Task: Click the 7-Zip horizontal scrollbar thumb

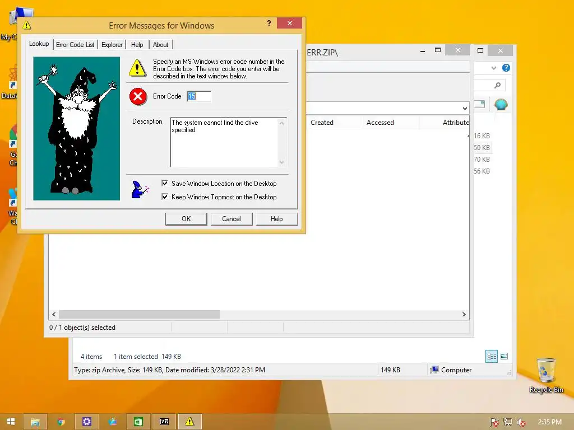Action: click(140, 315)
